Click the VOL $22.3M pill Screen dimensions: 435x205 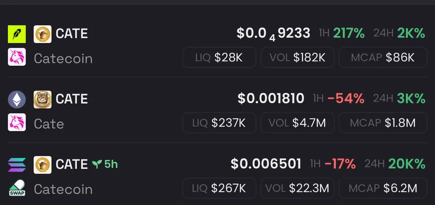coord(298,188)
